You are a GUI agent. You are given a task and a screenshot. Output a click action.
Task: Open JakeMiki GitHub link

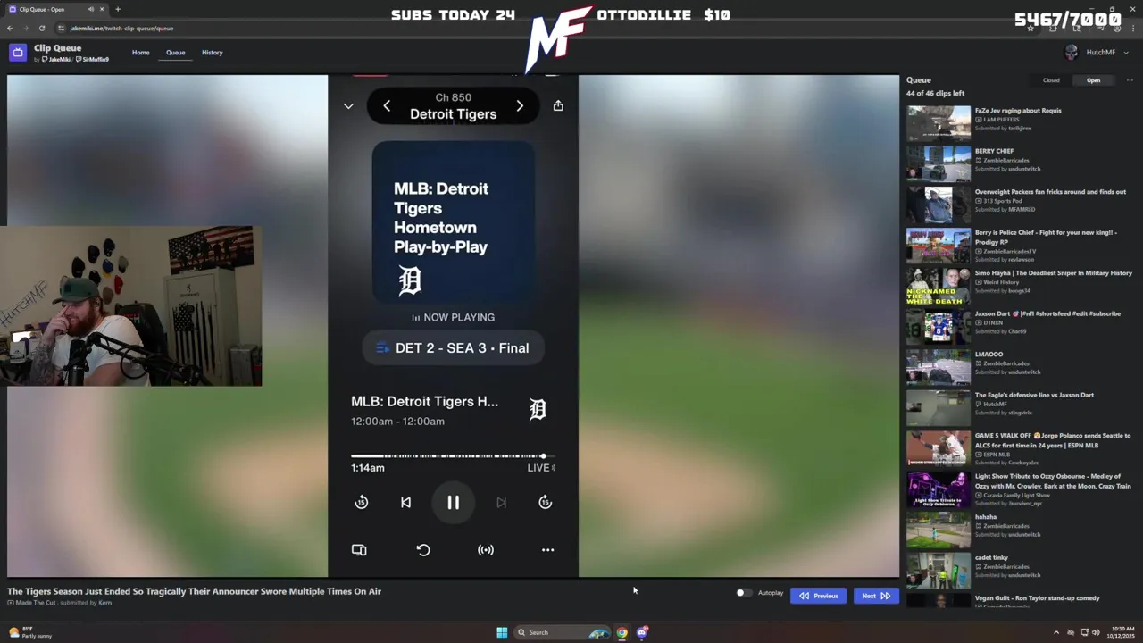[x=56, y=60]
